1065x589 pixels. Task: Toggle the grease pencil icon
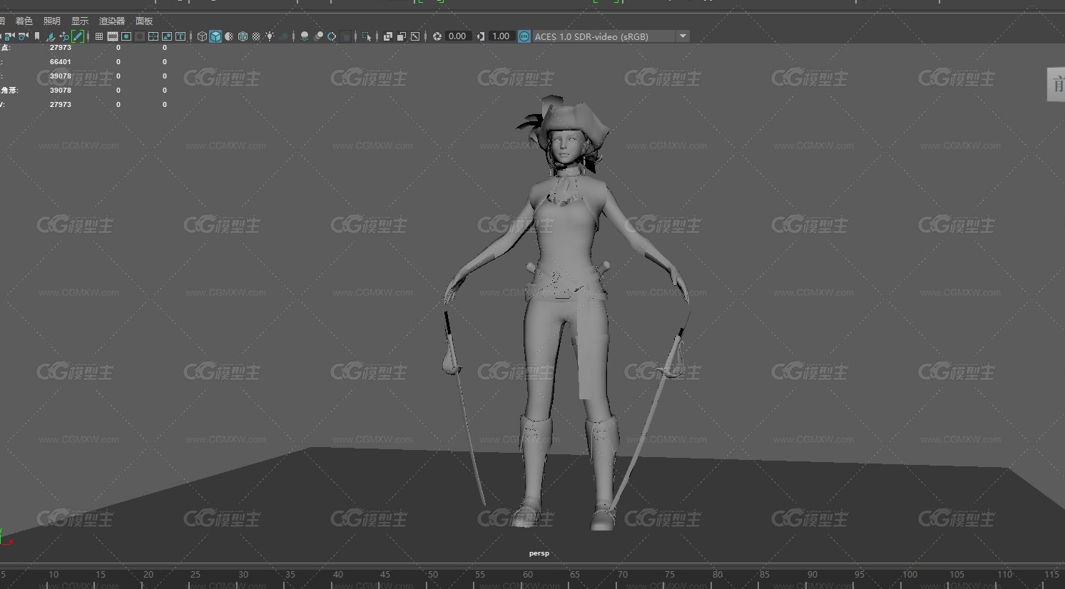pyautogui.click(x=78, y=36)
